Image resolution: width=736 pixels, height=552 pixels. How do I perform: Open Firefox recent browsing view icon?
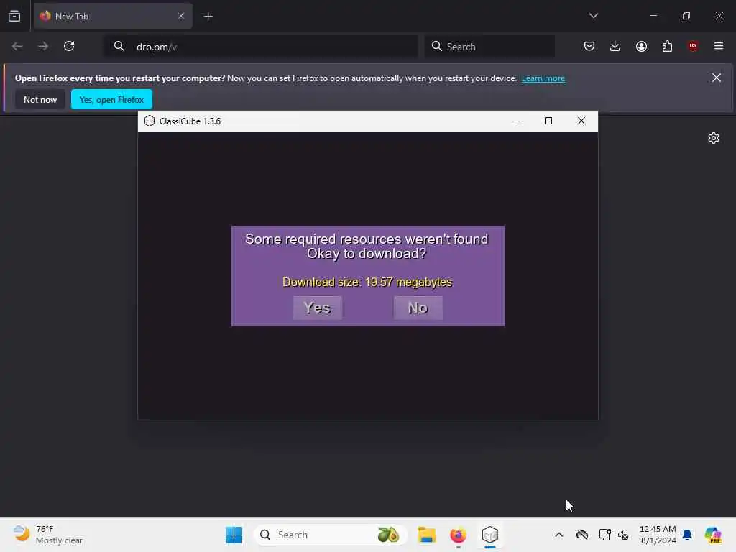pos(14,16)
